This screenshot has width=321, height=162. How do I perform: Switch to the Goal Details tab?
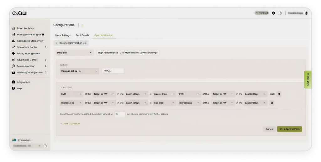82,35
